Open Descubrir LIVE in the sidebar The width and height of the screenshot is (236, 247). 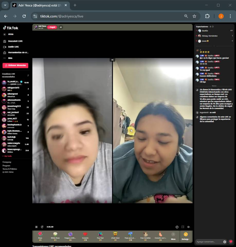coord(15,41)
